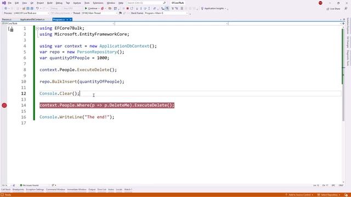
Task: Open the zoom level dropdown
Action: [x=6, y=186]
